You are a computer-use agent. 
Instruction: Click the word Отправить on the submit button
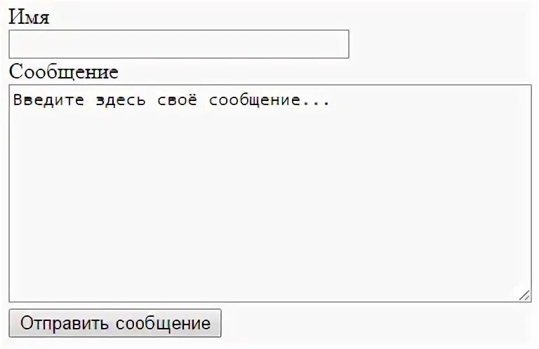[x=65, y=323]
